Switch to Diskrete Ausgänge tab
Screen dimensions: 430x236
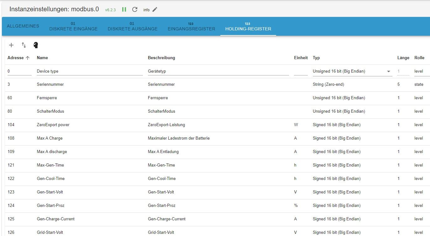(x=133, y=26)
